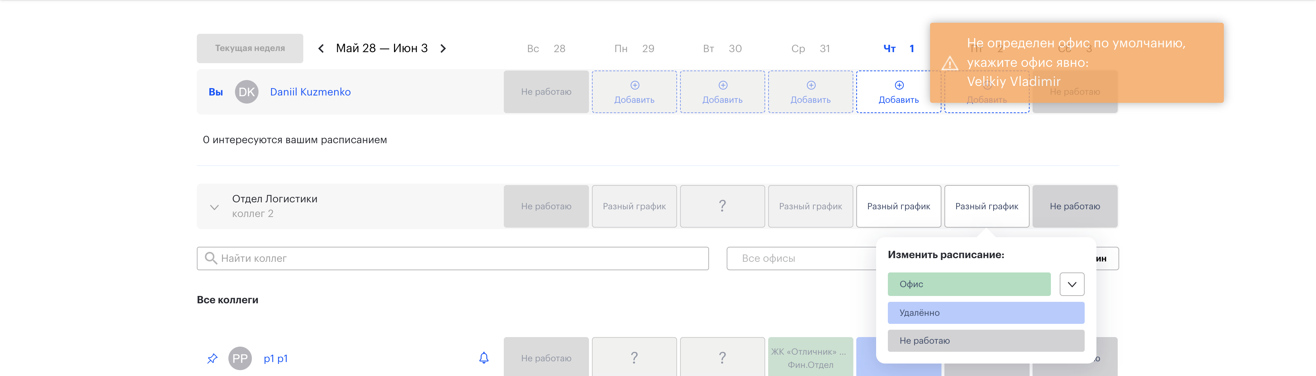The width and height of the screenshot is (1316, 376).
Task: Click Отдел Логистики Thursday 'Разный график' cell
Action: point(899,206)
